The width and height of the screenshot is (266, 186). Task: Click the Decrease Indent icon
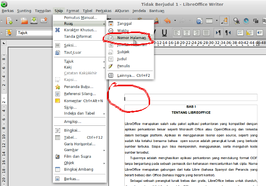(259, 32)
